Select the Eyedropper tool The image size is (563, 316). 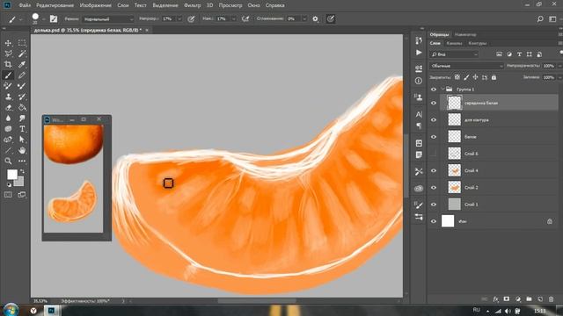[22, 64]
